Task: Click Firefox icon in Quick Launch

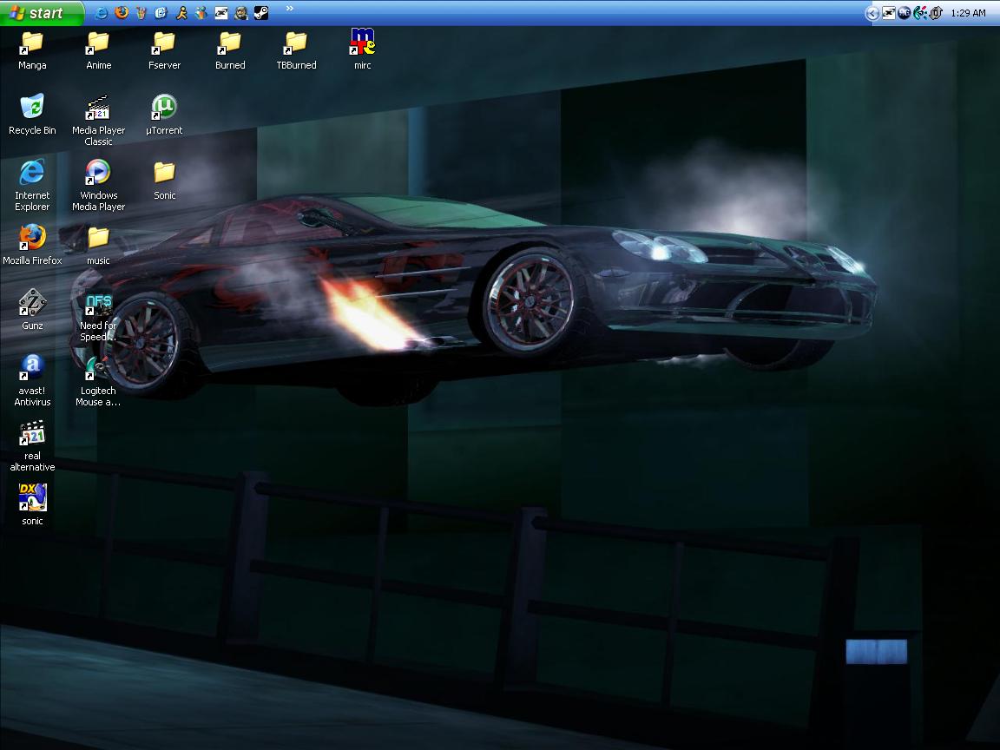Action: [122, 13]
